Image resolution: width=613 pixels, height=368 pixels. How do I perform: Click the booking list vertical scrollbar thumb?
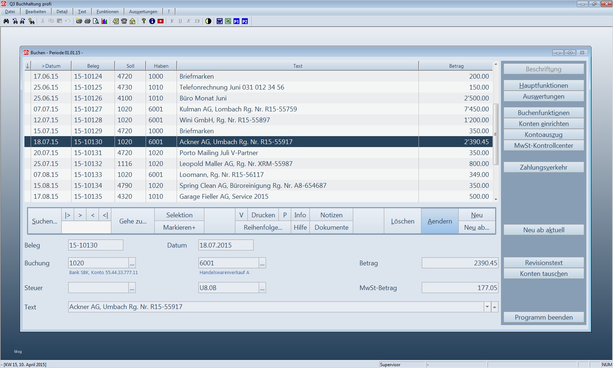496,134
